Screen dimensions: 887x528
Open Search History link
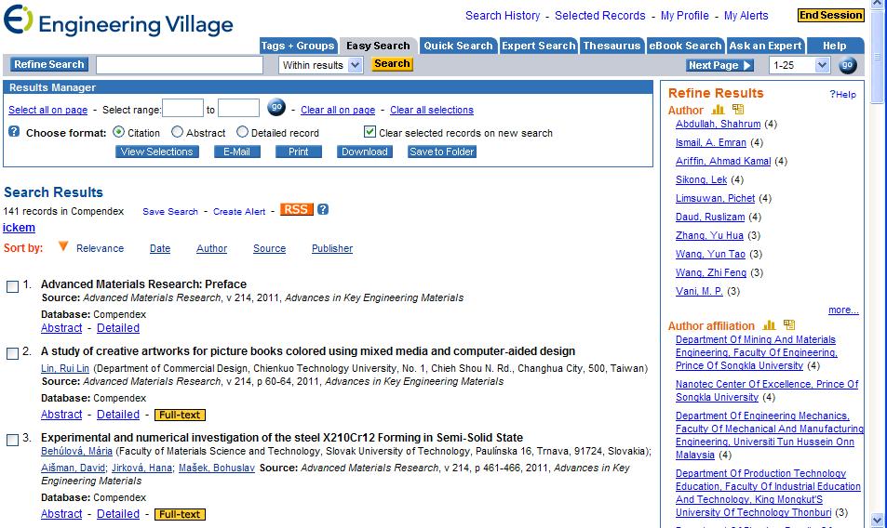(503, 15)
